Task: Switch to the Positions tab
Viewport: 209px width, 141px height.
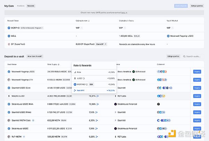Action: (x=21, y=6)
